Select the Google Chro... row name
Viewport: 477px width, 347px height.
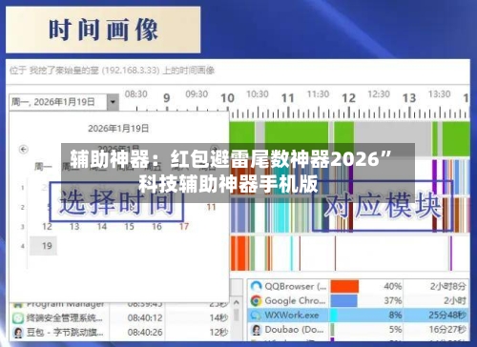pyautogui.click(x=295, y=300)
